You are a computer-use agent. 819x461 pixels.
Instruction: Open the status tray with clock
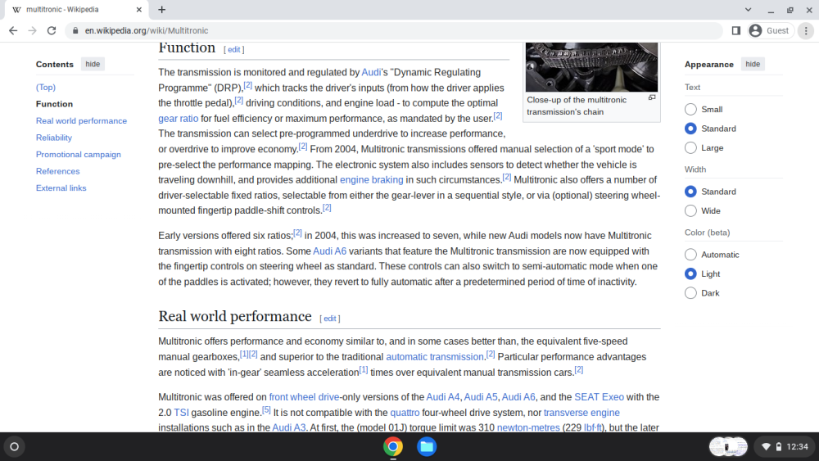(785, 446)
